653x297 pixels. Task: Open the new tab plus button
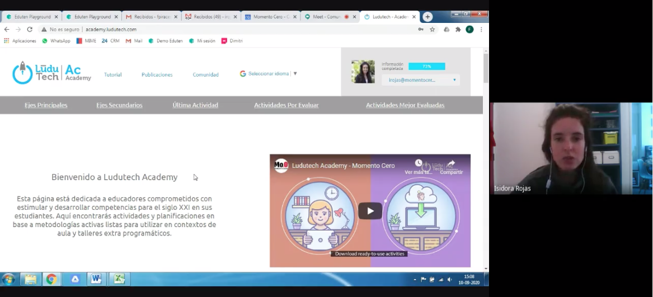tap(428, 17)
